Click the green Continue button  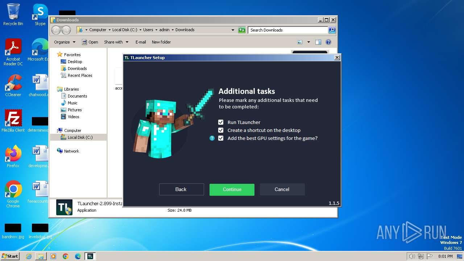click(232, 189)
